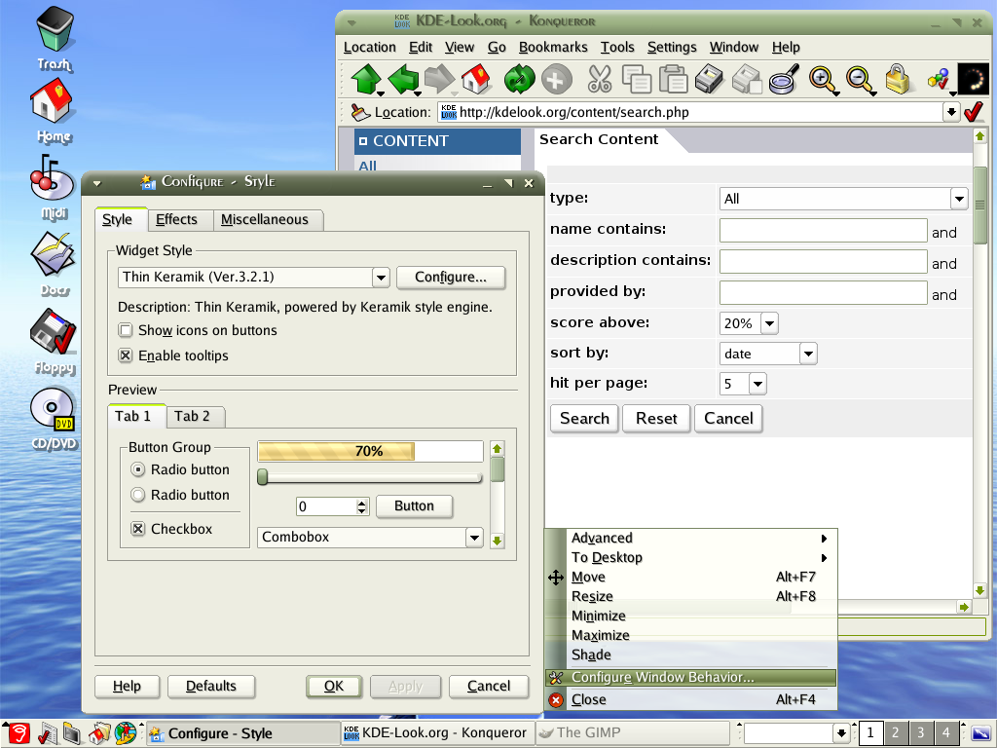Screen dimensions: 997x748
Task: Click the name contains input field
Action: click(x=823, y=230)
